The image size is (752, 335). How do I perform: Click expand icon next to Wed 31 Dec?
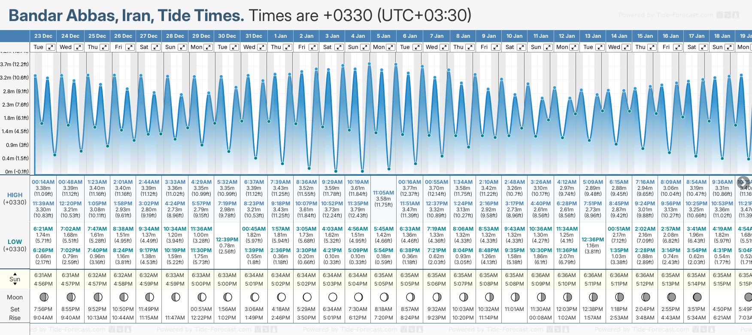click(x=261, y=47)
